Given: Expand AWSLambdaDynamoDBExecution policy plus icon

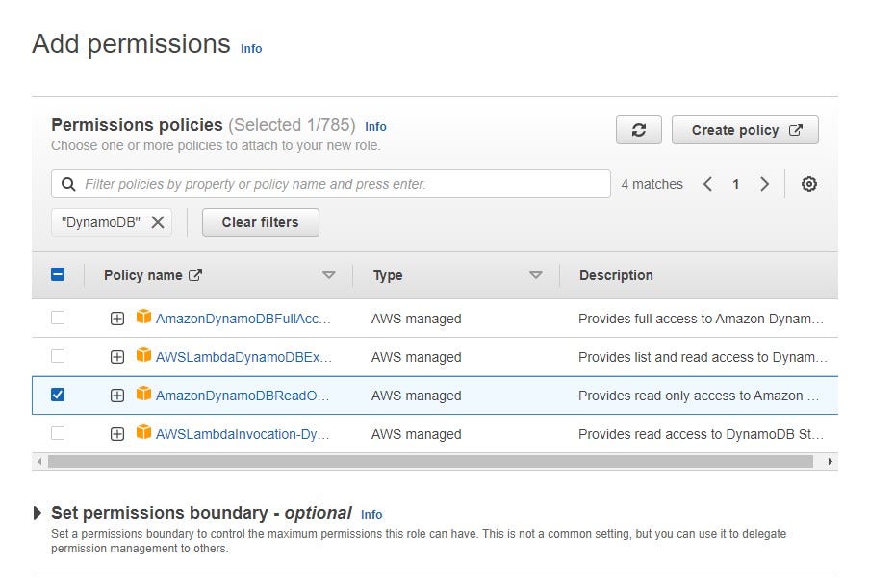Looking at the screenshot, I should click(x=117, y=357).
